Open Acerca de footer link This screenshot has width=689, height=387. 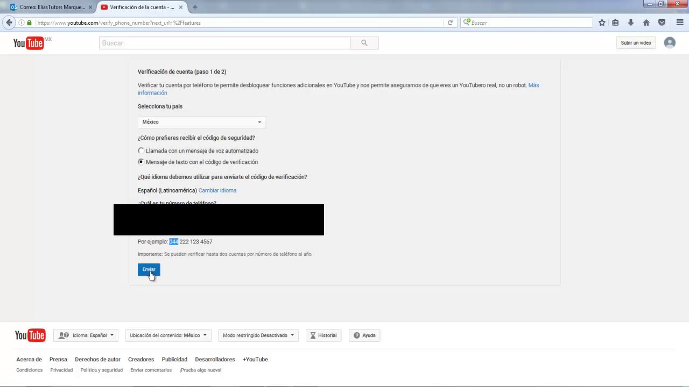(x=29, y=360)
